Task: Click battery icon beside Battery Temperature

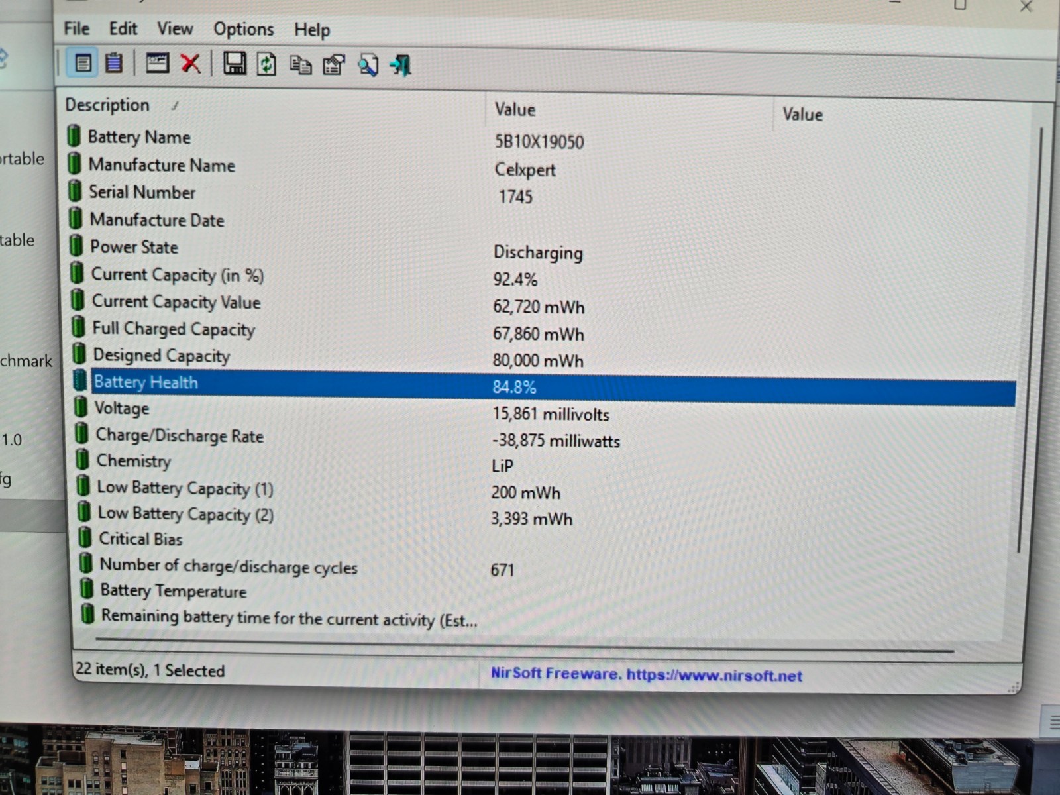Action: coord(87,589)
